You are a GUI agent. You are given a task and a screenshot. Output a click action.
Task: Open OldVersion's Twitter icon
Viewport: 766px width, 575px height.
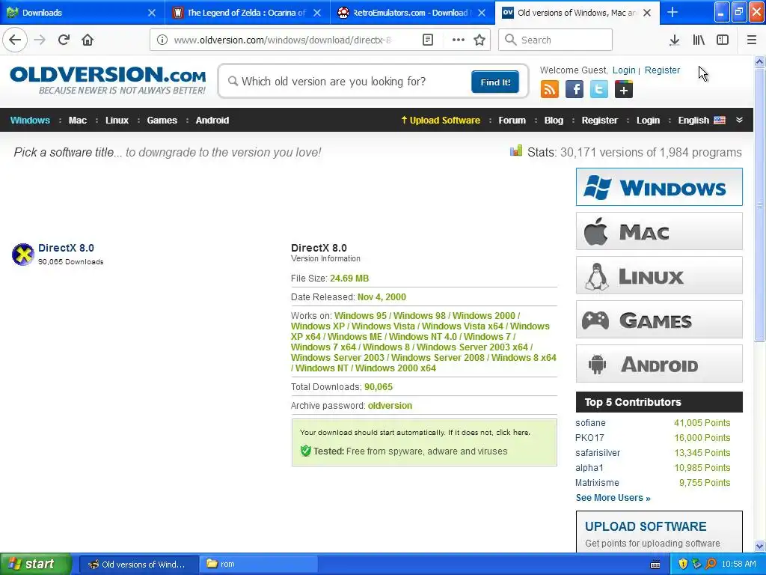click(599, 90)
